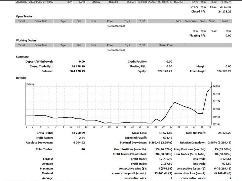
Task: Select the Taxes column header in Open Trades
Action: pos(203,21)
